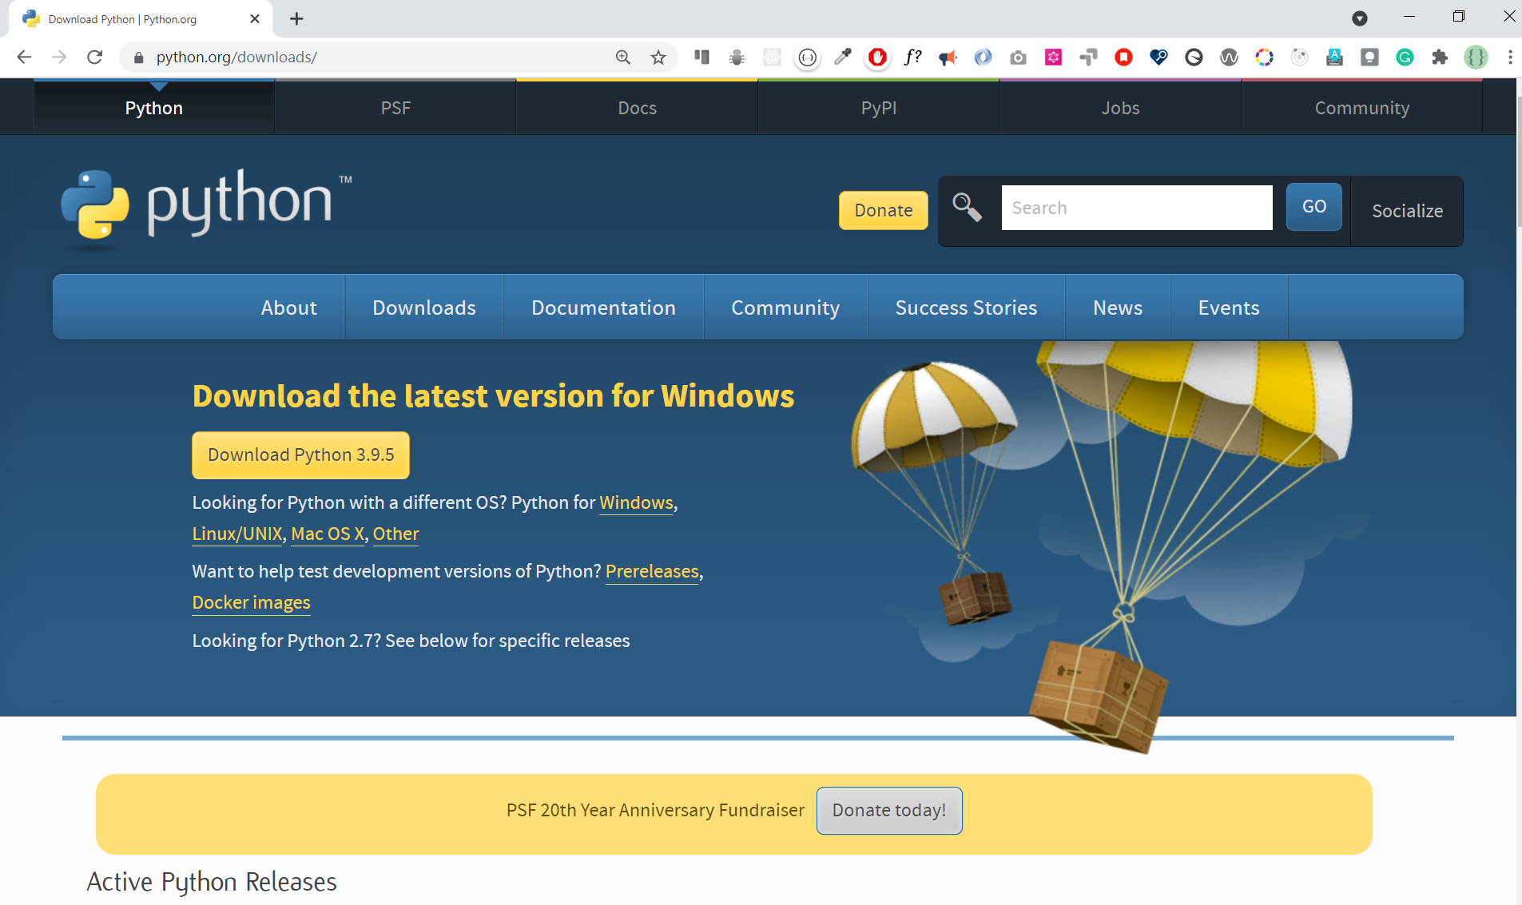Select the Python top navigation tab
The width and height of the screenshot is (1522, 905).
coord(154,108)
